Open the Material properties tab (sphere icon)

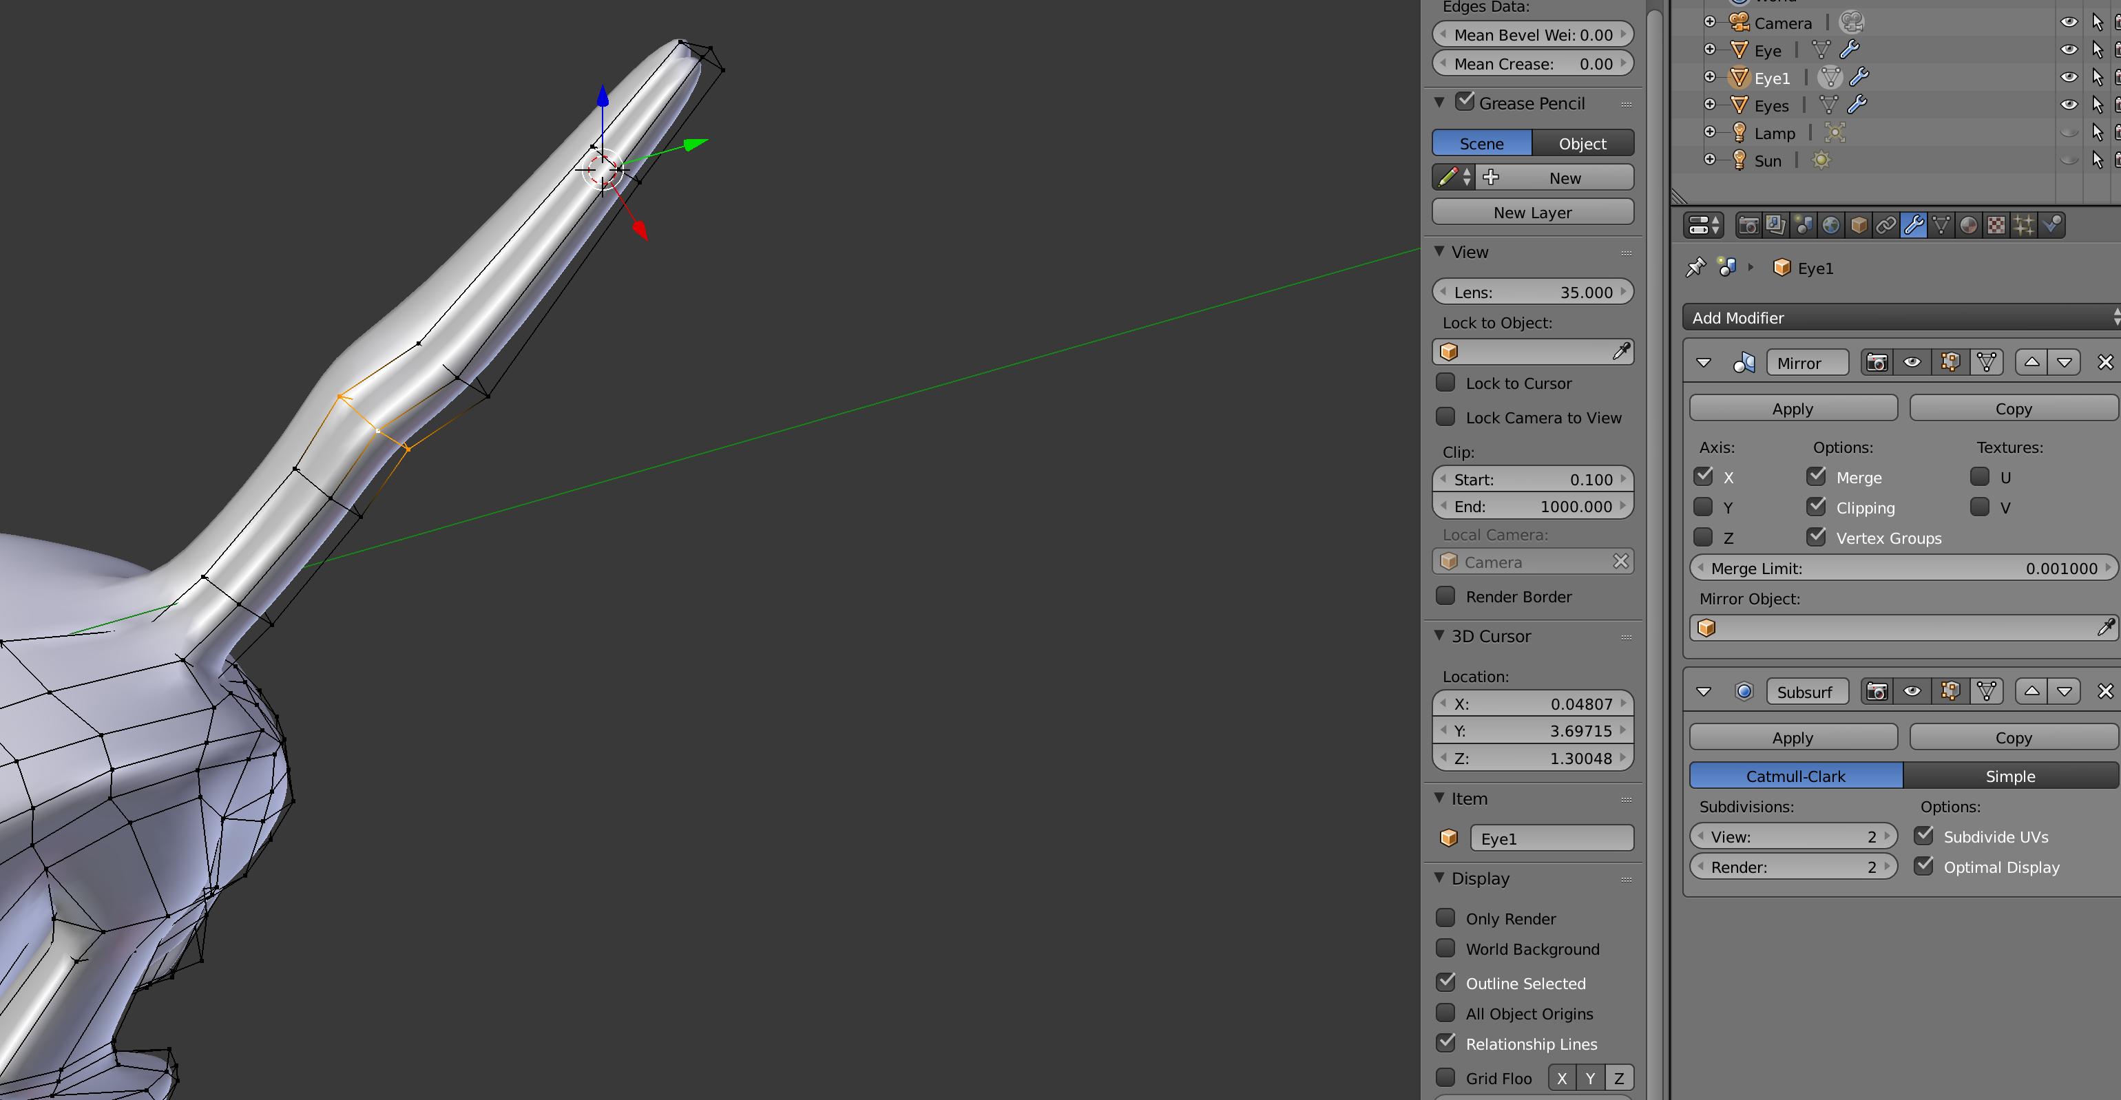(x=1969, y=224)
